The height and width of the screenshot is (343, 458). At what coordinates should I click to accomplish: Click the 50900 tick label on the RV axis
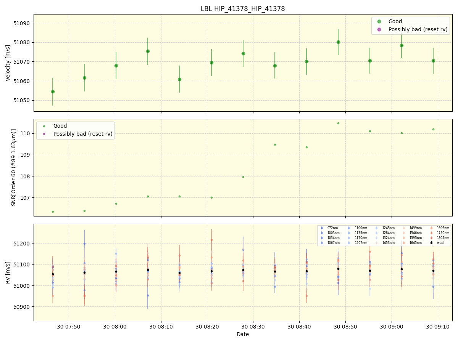click(x=21, y=307)
